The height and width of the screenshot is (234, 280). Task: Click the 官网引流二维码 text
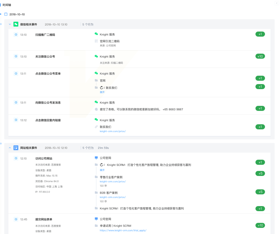pos(110,41)
